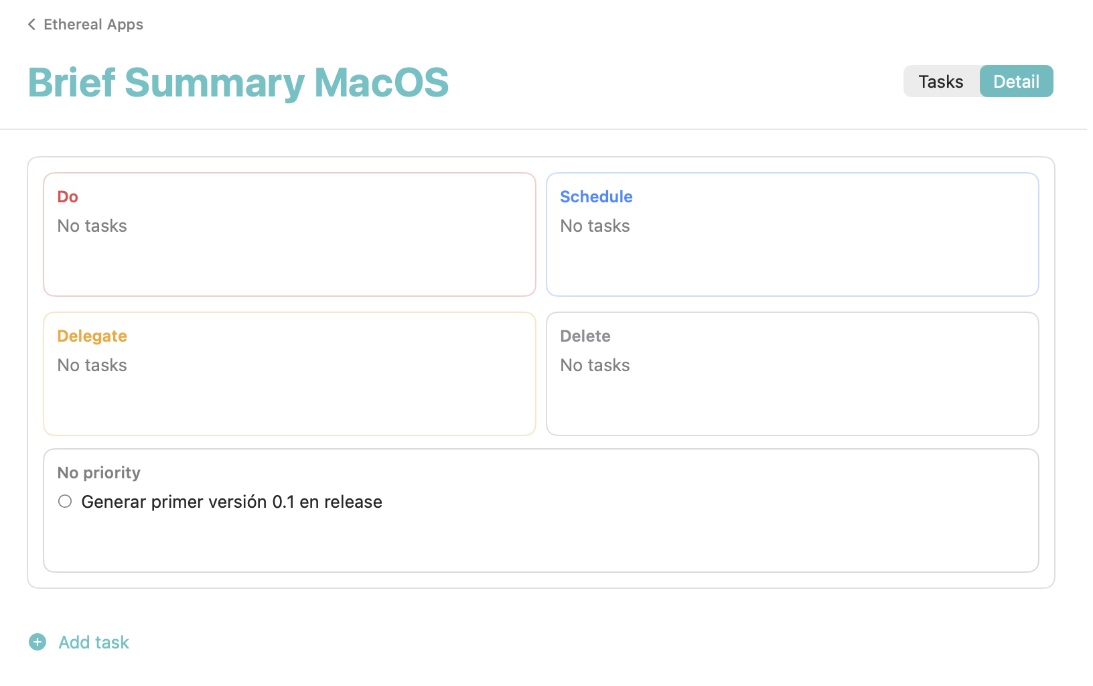Click No tasks text in Delete box
Viewport: 1093px width, 686px height.
pyautogui.click(x=595, y=366)
